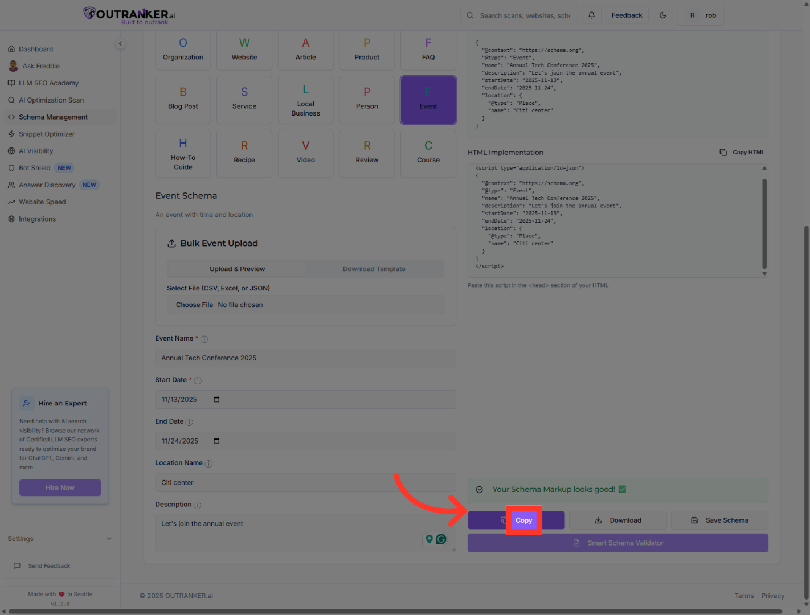Switch to the Download Template tab
This screenshot has height=615, width=810.
tap(374, 269)
